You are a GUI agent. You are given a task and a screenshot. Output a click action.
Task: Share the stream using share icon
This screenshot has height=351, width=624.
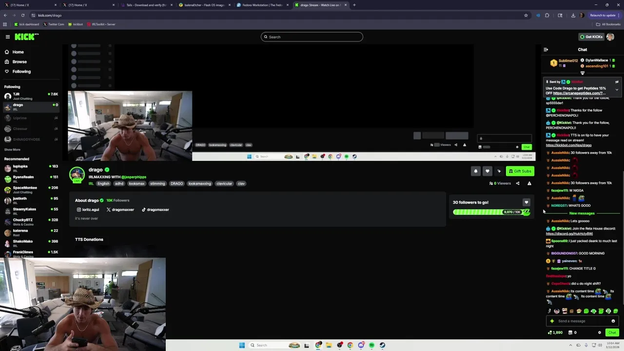coord(518,183)
